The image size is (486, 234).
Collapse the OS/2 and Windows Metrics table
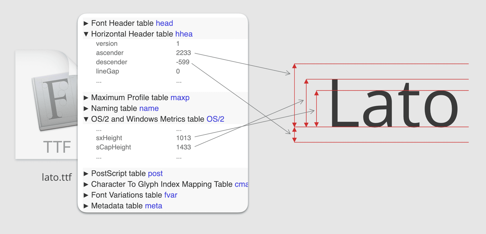pos(86,119)
